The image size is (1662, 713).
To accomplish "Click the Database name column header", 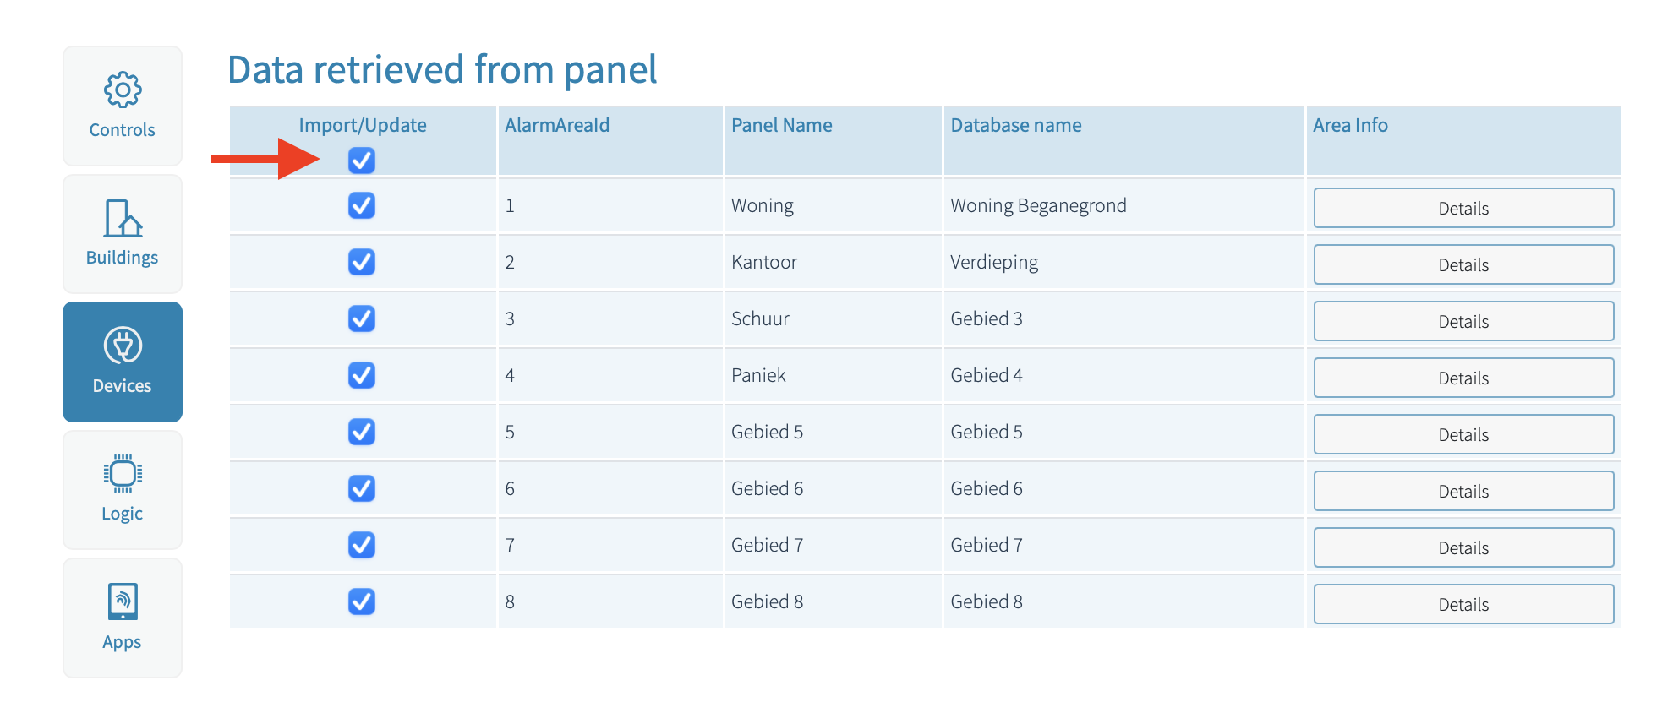I will pyautogui.click(x=1016, y=125).
